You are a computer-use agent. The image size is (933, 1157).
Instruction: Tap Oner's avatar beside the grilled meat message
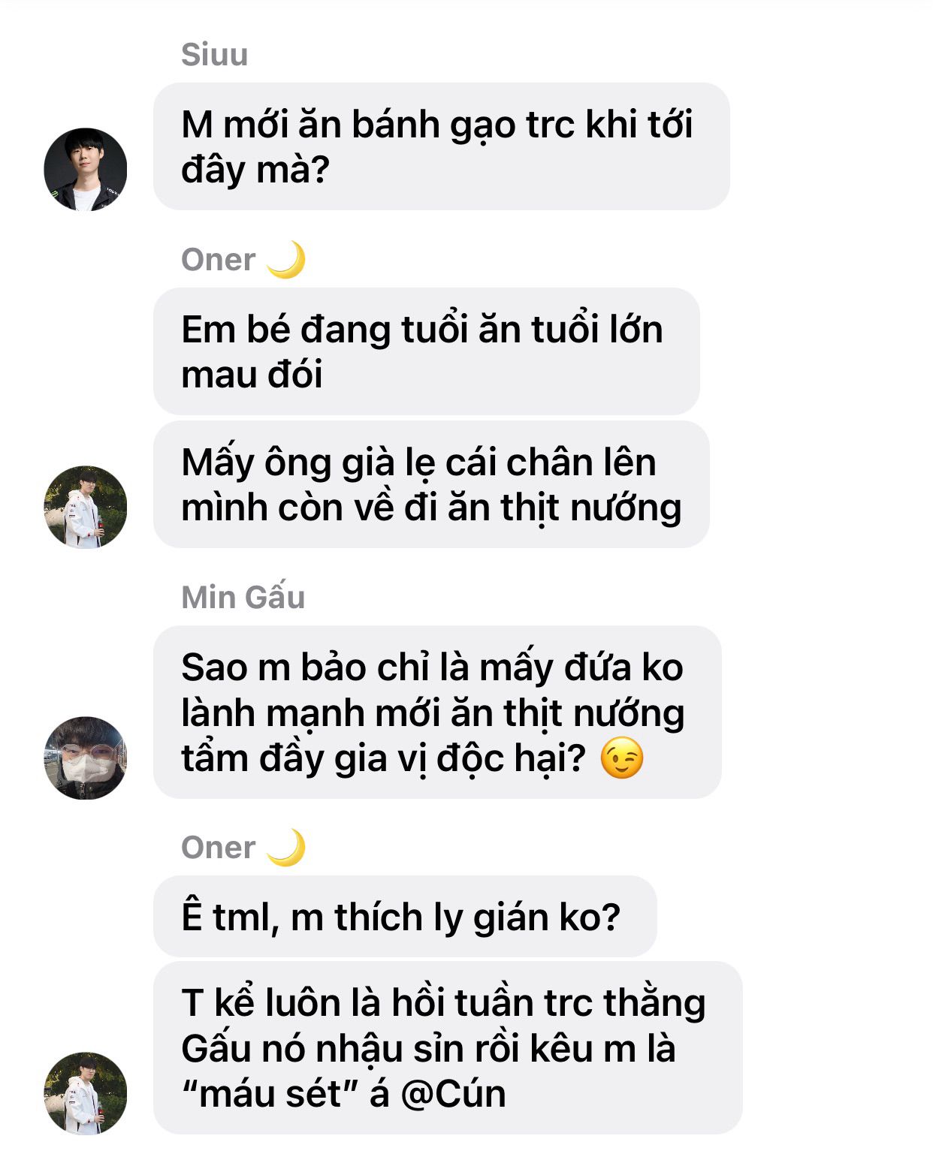coord(85,507)
